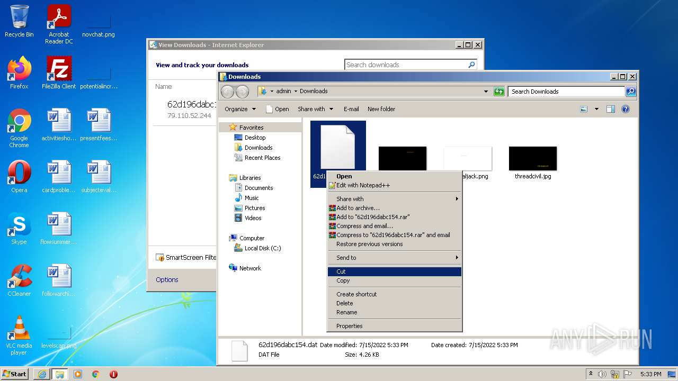Click Options link in View Downloads
This screenshot has height=381, width=678.
167,280
